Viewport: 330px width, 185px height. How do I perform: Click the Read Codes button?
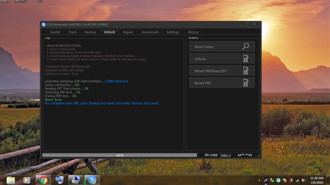click(x=222, y=46)
